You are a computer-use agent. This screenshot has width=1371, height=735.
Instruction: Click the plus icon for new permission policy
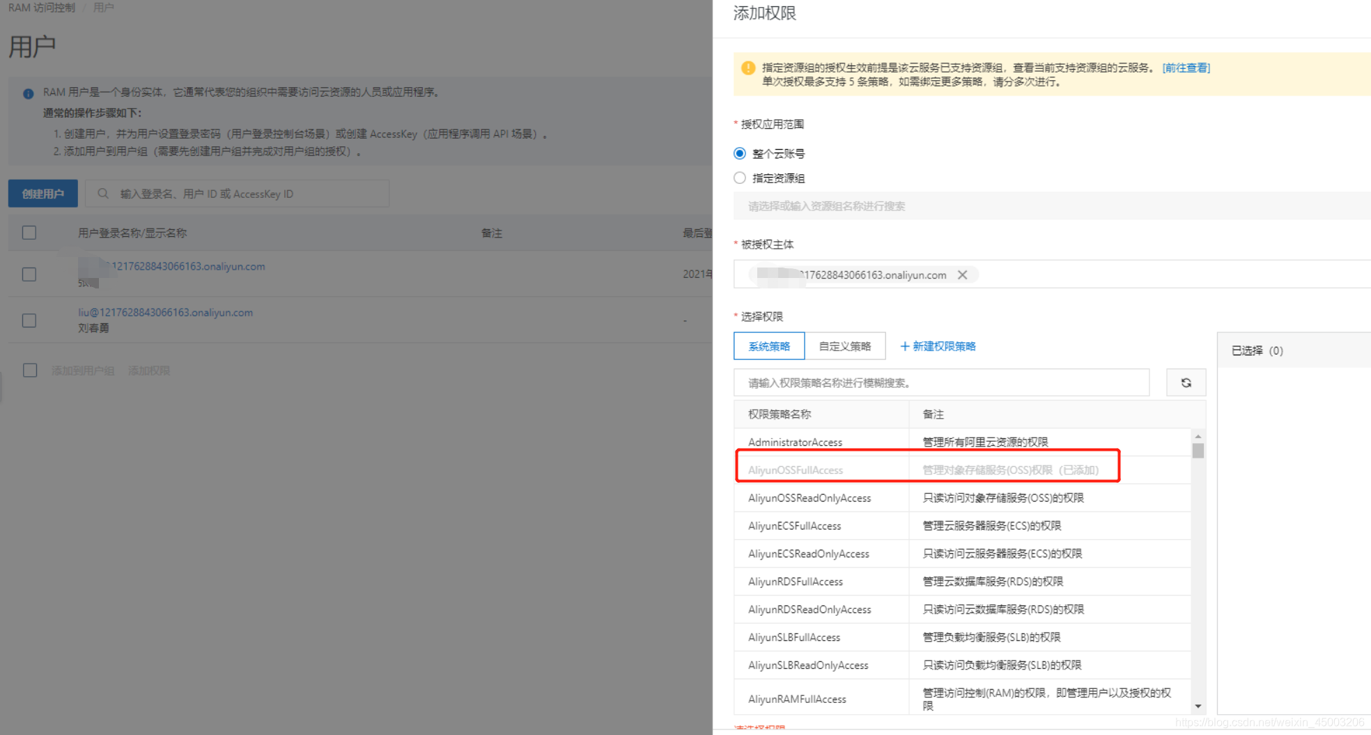904,346
